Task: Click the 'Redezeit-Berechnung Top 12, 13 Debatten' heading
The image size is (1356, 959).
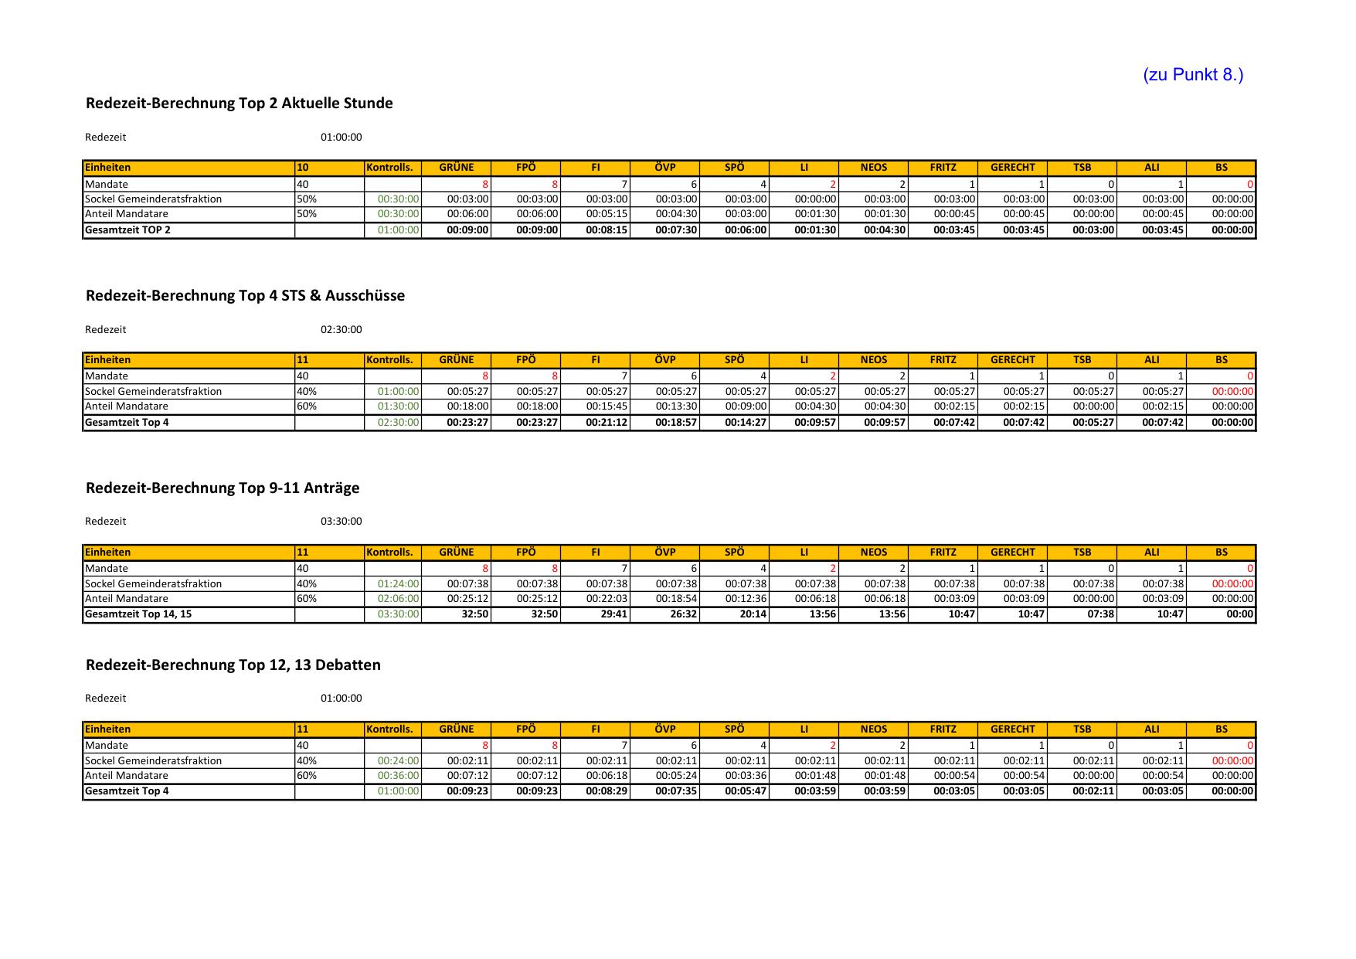Action: coord(233,665)
